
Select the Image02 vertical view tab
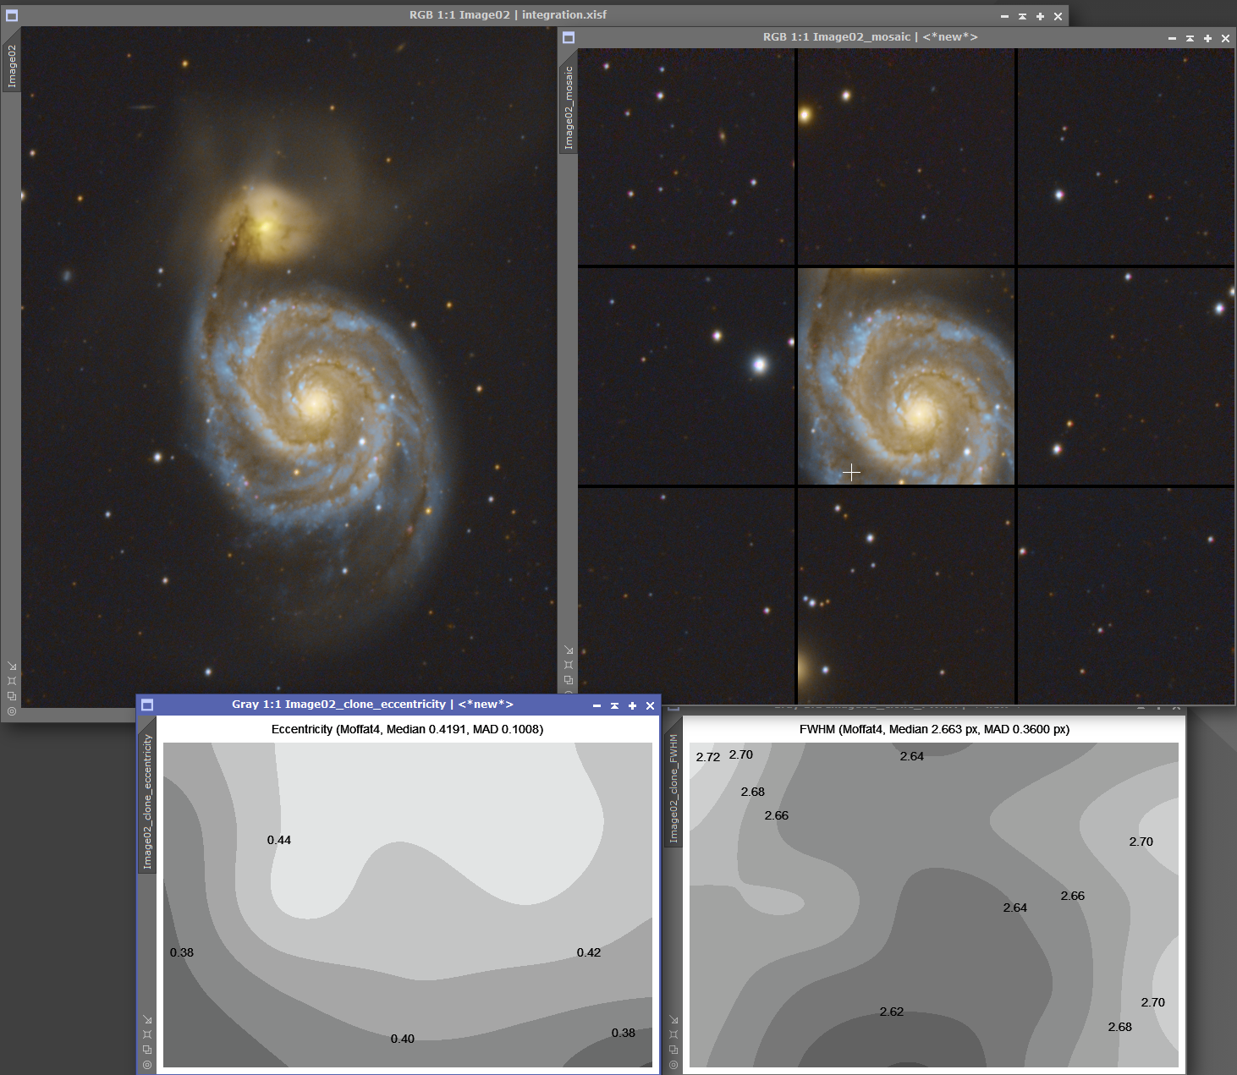[12, 66]
